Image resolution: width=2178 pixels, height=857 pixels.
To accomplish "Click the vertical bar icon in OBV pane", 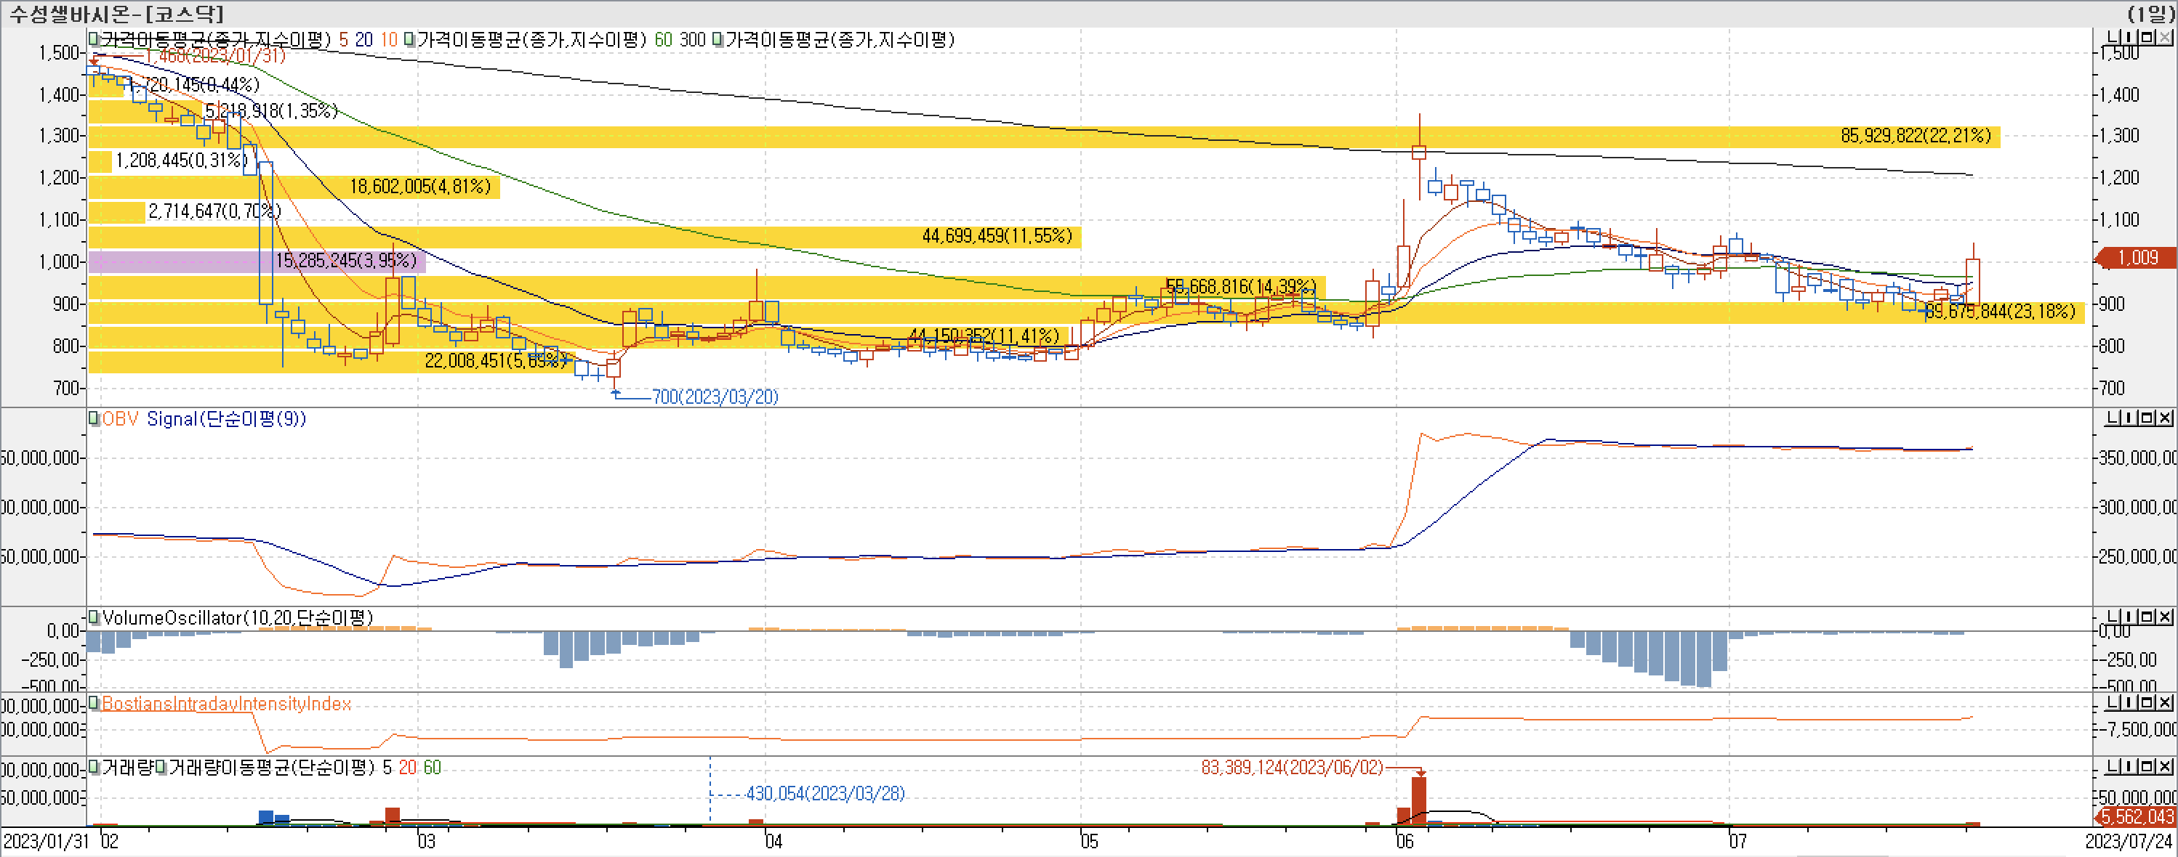I will coord(2130,418).
